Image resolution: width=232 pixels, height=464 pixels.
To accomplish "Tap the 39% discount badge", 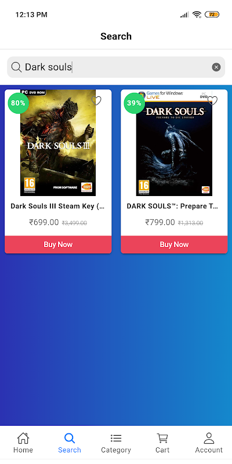I will (x=135, y=103).
